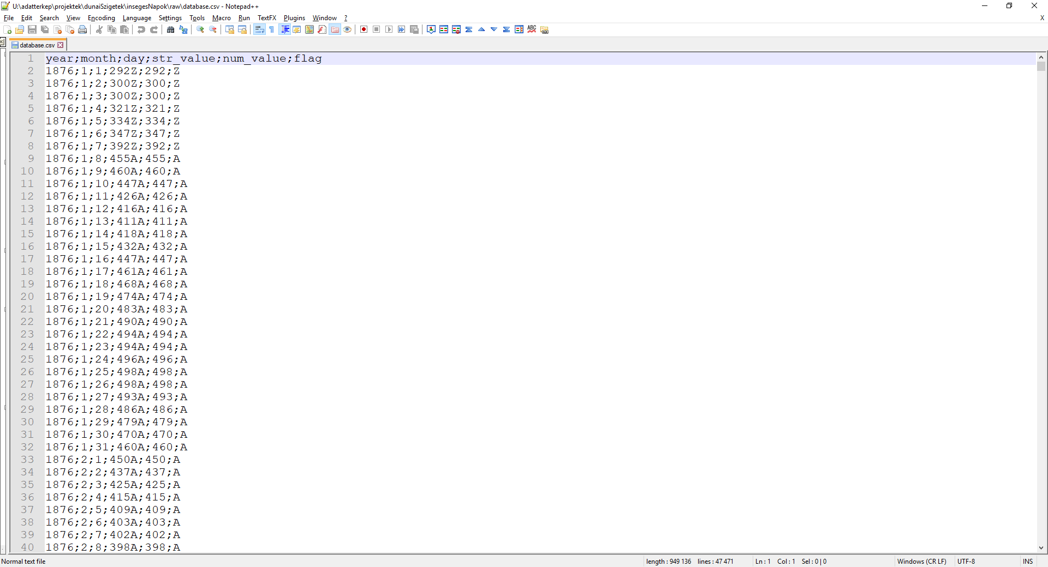Click the Compare navigation bar icon
Viewport: 1048px width, 567px height.
519,29
